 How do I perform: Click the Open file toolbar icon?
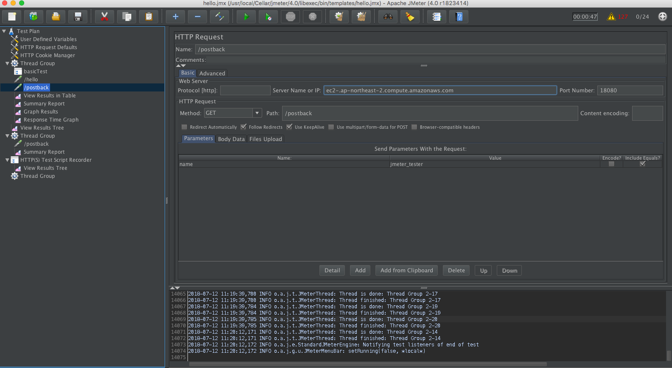pyautogui.click(x=56, y=17)
